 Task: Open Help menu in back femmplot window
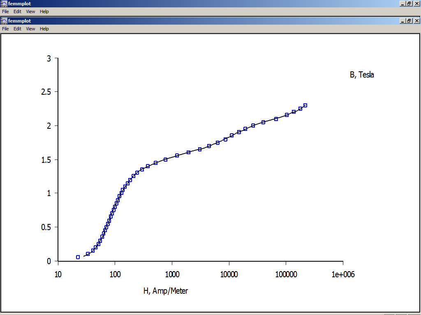[x=44, y=11]
